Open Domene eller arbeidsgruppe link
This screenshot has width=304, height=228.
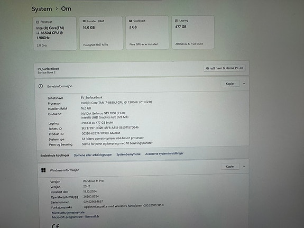93,155
